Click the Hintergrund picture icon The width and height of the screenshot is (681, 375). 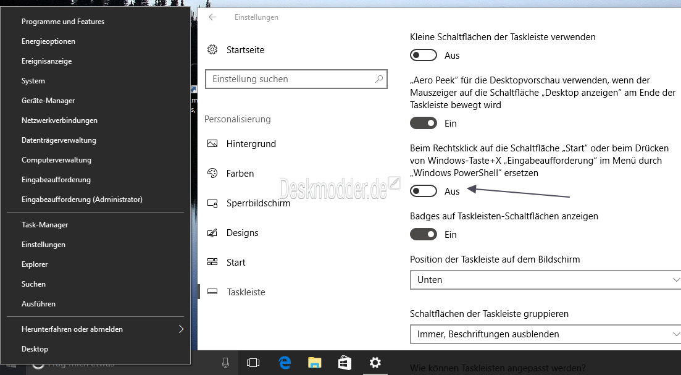click(x=212, y=144)
